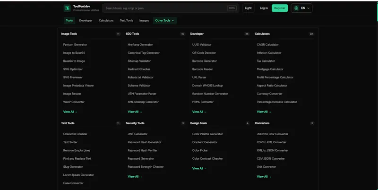This screenshot has height=190, width=378.
Task: Open Color Palette Generator
Action: coord(207,134)
